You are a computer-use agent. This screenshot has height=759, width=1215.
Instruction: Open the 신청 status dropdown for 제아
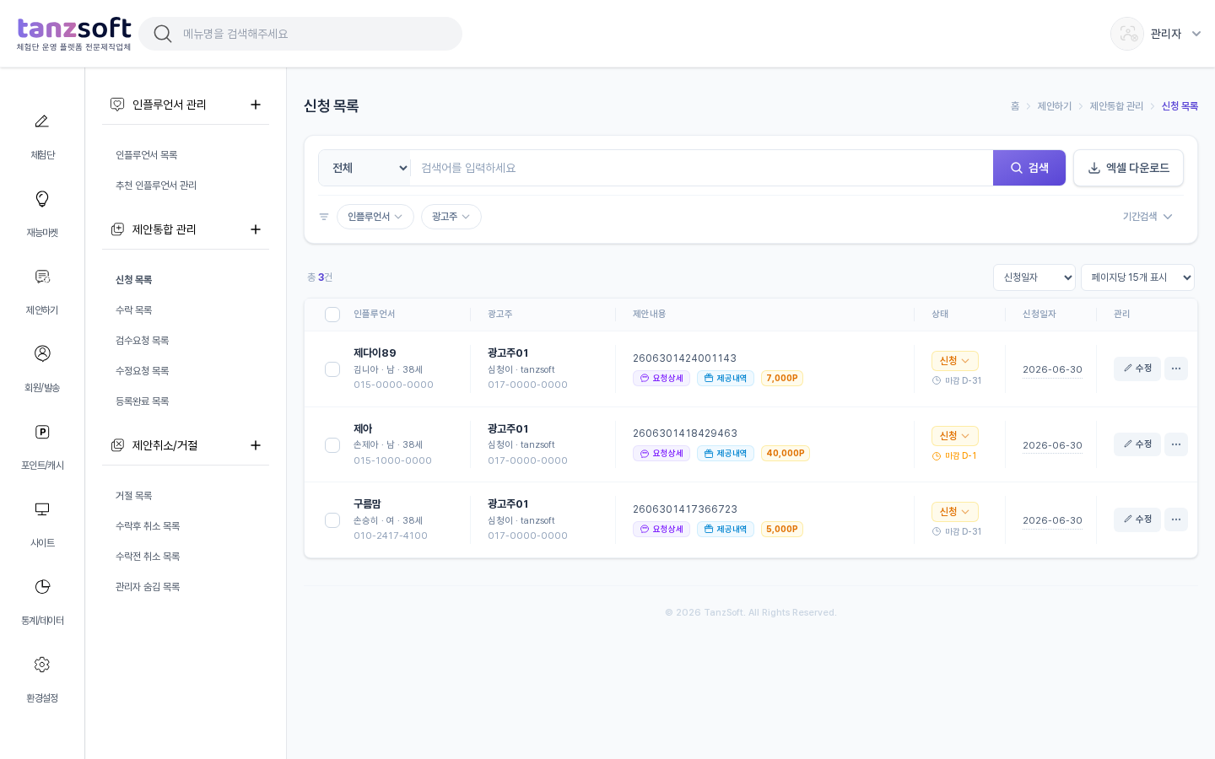955,436
